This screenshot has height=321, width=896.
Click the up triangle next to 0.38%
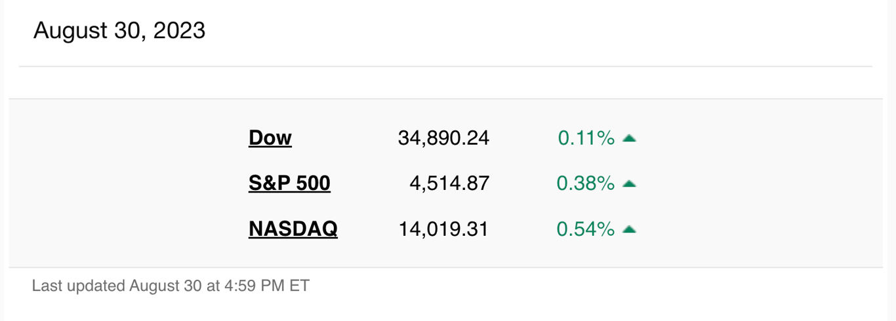click(629, 184)
